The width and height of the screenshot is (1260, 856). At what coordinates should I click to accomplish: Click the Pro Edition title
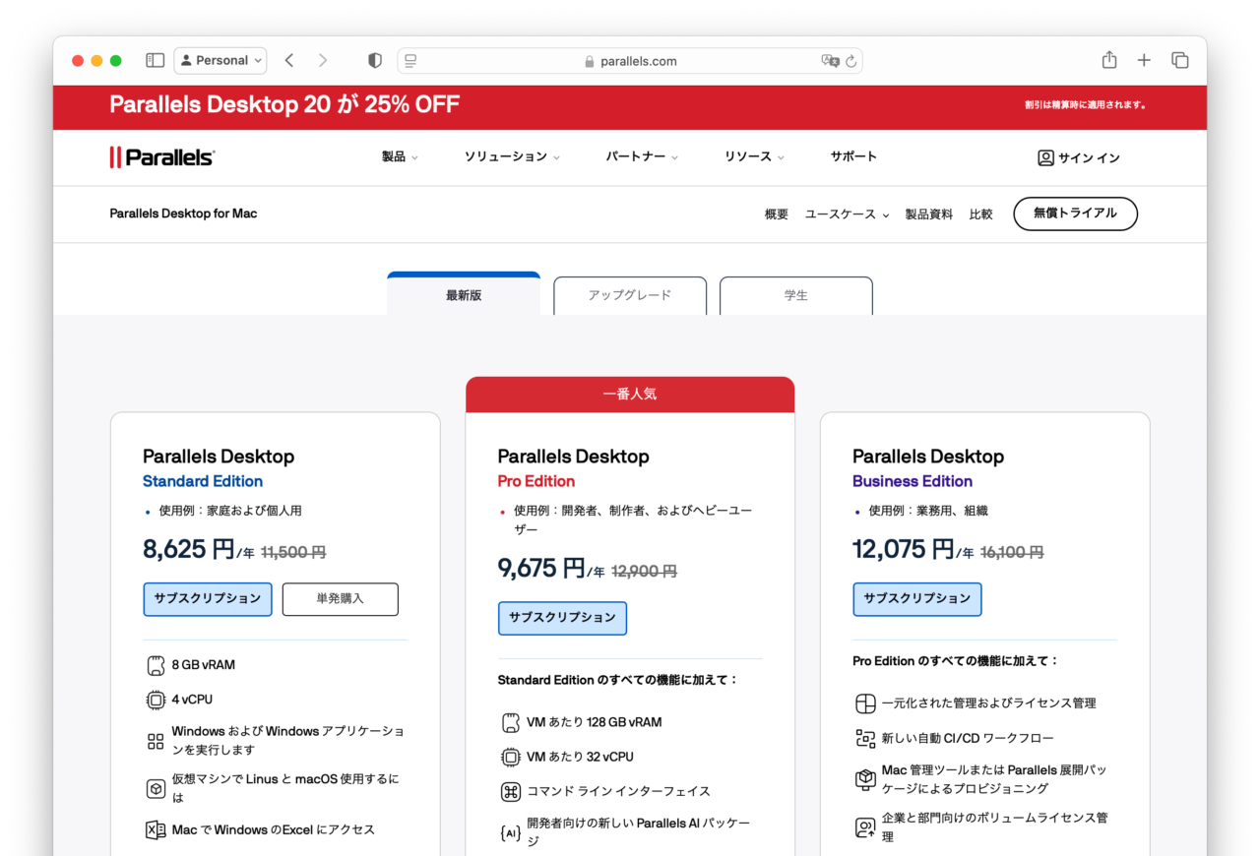click(536, 481)
